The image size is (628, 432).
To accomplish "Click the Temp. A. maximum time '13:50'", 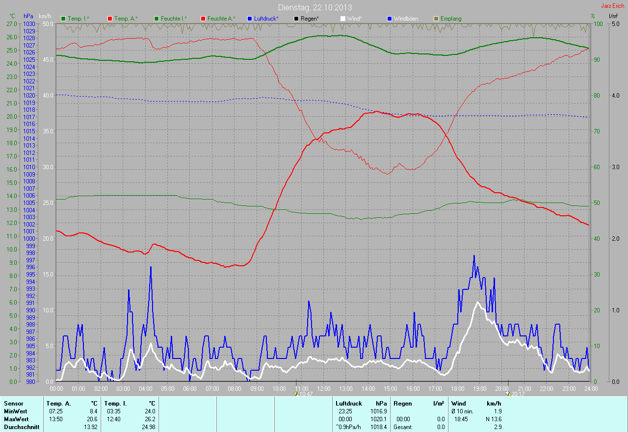I will [55, 419].
